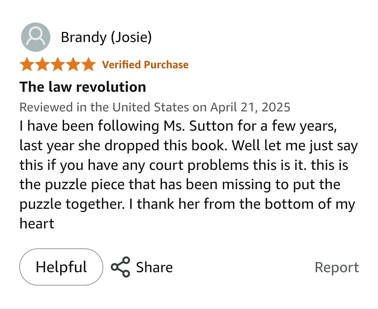Image resolution: width=378 pixels, height=309 pixels.
Task: Click the second orange rating star
Action: (x=42, y=64)
